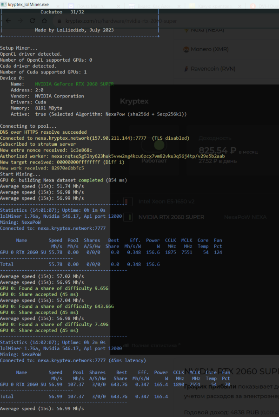Click the NexaPoW NEXA algorithm label
This screenshot has width=279, height=417.
coord(245,217)
